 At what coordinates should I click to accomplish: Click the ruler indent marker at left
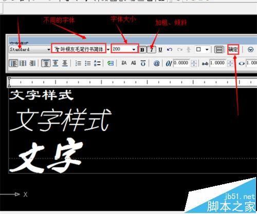[x=9, y=82]
